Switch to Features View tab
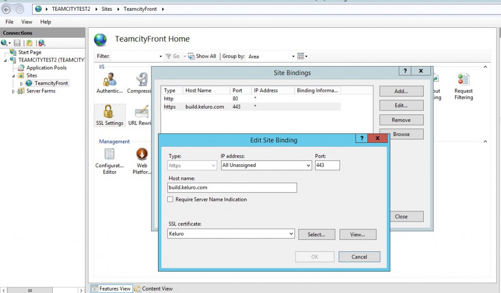The width and height of the screenshot is (501, 293). (111, 289)
